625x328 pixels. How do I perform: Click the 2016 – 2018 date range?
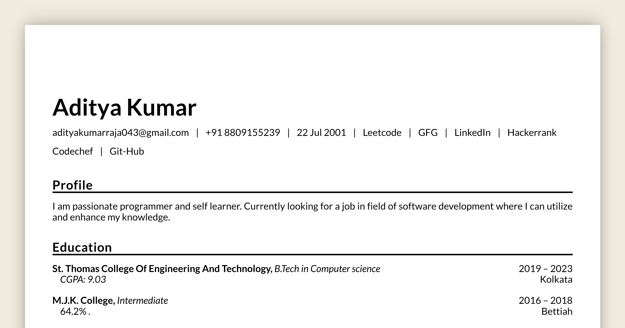(546, 301)
